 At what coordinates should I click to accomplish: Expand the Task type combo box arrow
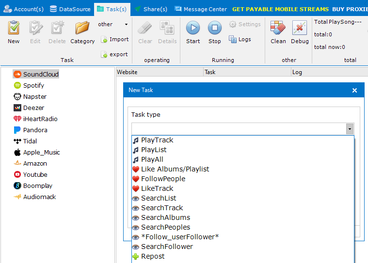350,129
